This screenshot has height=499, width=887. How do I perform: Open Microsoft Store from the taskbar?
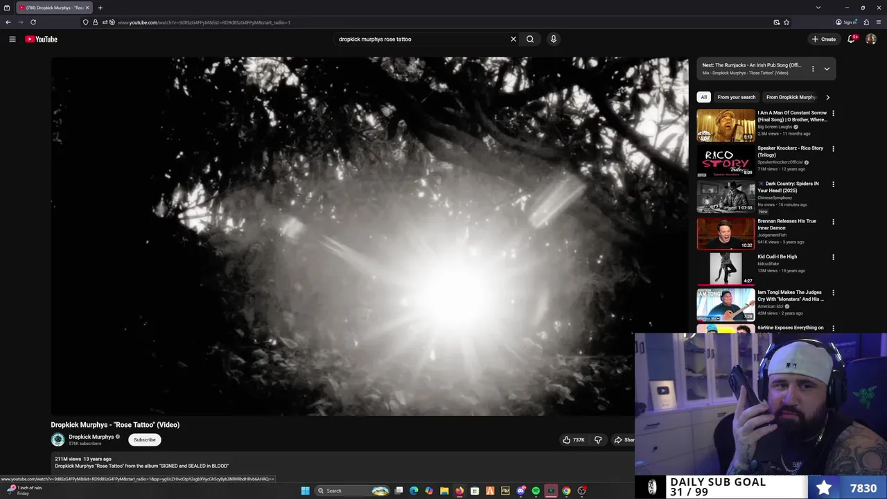(x=475, y=491)
